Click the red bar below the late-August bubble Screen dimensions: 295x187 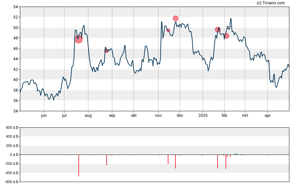pos(107,160)
